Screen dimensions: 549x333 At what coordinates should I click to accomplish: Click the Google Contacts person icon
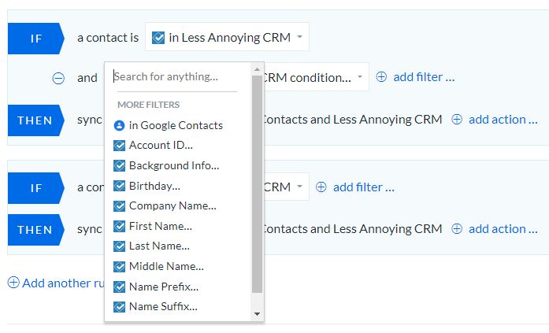click(120, 126)
